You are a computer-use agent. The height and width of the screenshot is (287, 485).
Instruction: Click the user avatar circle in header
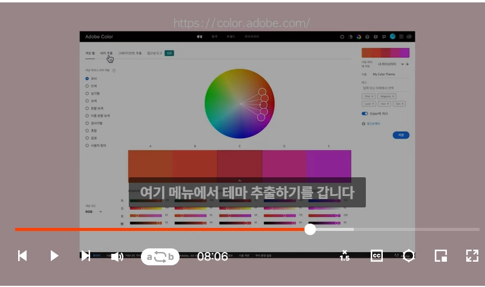(392, 36)
